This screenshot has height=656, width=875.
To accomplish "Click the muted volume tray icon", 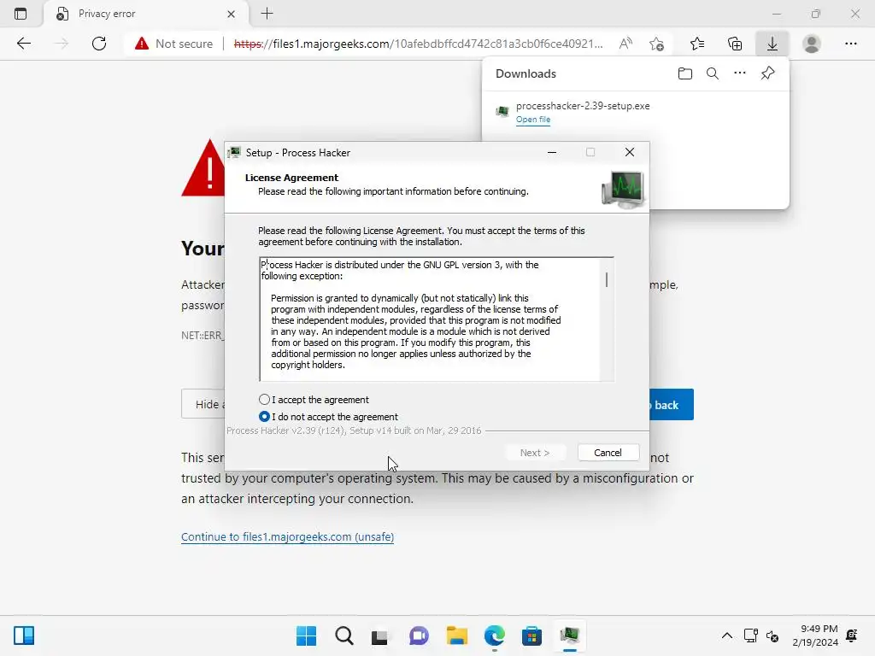I will [772, 635].
